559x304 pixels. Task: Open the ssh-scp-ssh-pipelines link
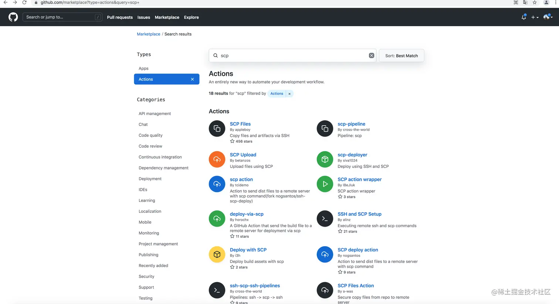pos(255,286)
